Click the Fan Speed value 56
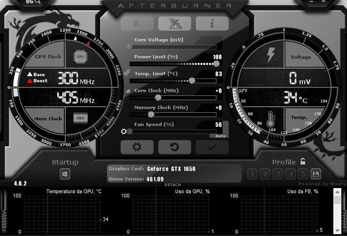 click(219, 125)
